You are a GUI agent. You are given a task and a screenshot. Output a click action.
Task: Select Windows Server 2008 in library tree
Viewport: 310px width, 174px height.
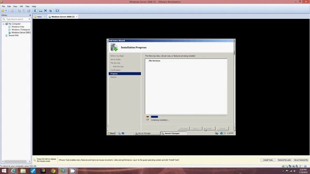point(20,32)
